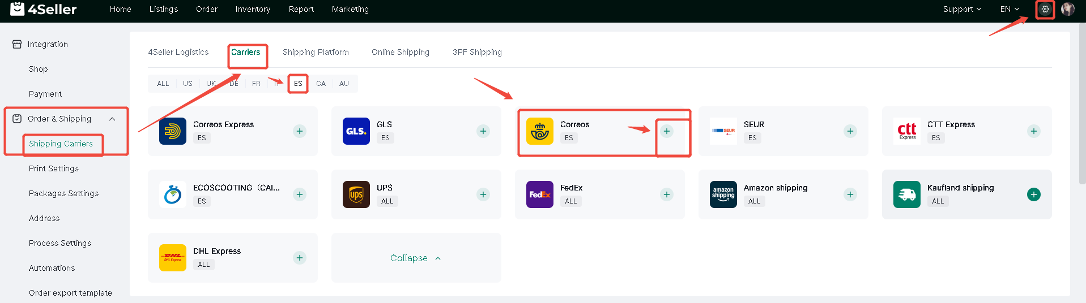1086x303 pixels.
Task: Click plus icon for Kaufland shipping
Action: 1034,194
